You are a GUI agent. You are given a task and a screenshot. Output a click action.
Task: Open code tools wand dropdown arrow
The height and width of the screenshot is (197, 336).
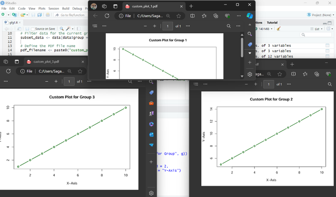[73, 29]
